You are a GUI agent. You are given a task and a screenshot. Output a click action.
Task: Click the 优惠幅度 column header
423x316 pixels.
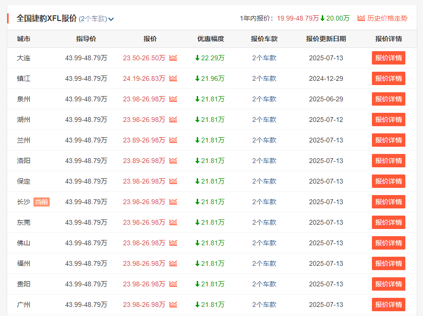211,39
